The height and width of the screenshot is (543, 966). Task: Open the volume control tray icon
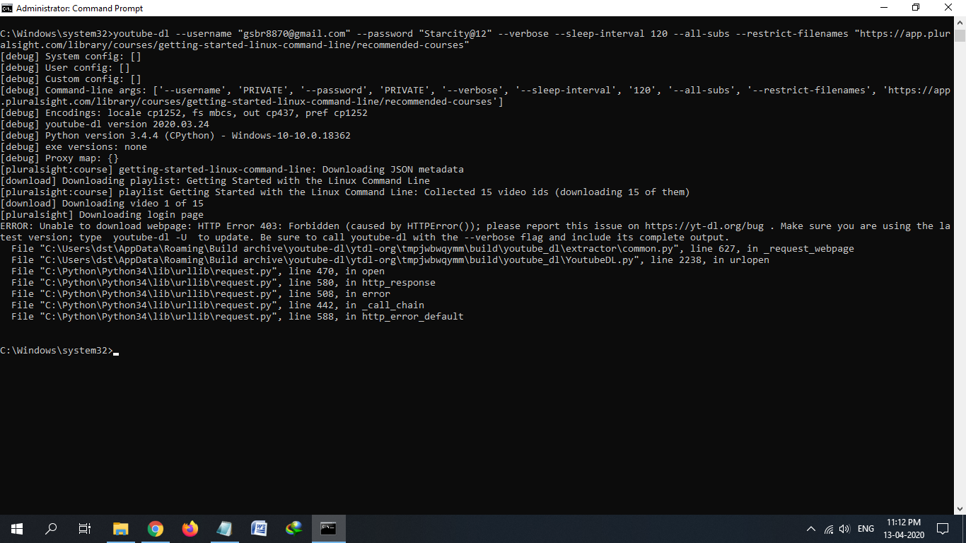(844, 529)
